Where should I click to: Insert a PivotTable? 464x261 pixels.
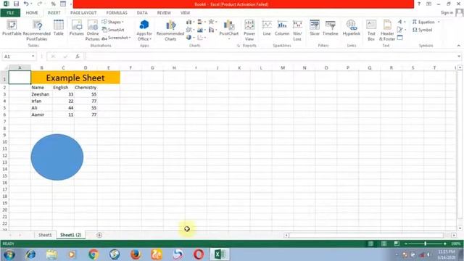pyautogui.click(x=12, y=28)
